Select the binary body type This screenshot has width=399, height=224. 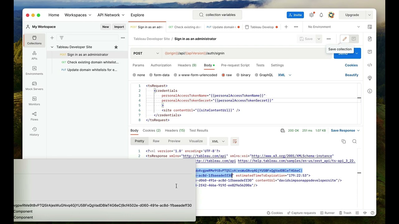point(243,75)
